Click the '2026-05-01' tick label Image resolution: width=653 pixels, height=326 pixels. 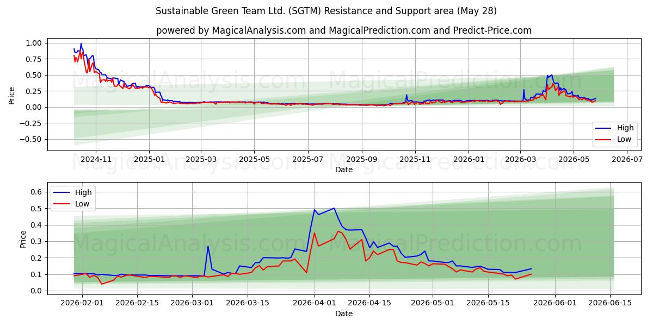tap(433, 303)
